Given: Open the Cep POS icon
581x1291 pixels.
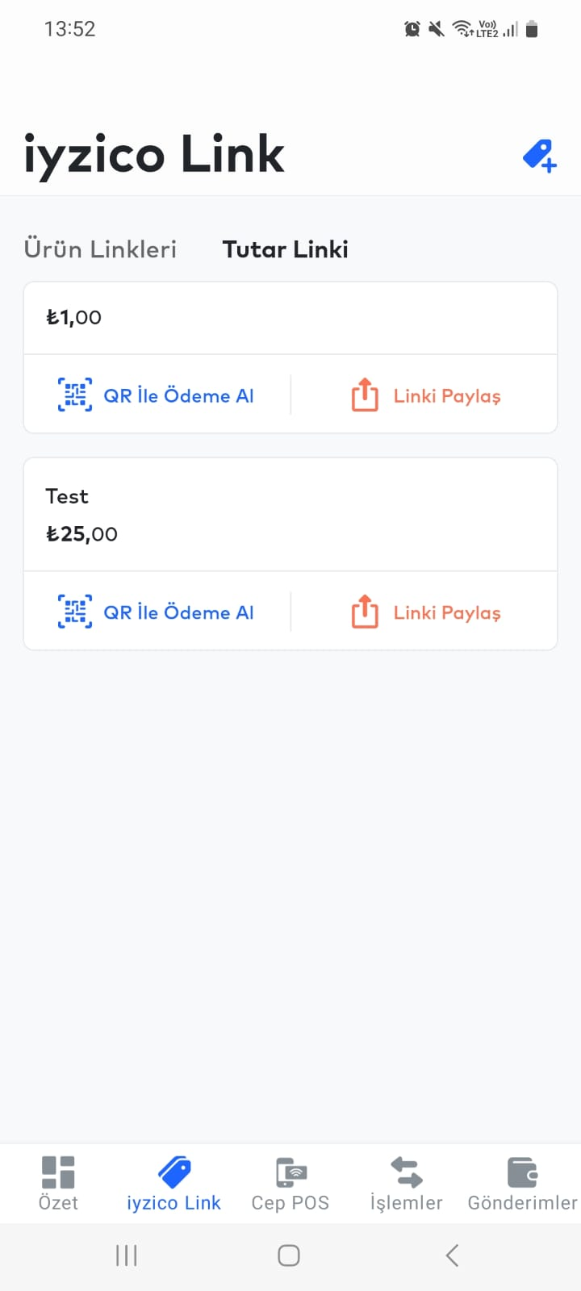Looking at the screenshot, I should point(290,1172).
